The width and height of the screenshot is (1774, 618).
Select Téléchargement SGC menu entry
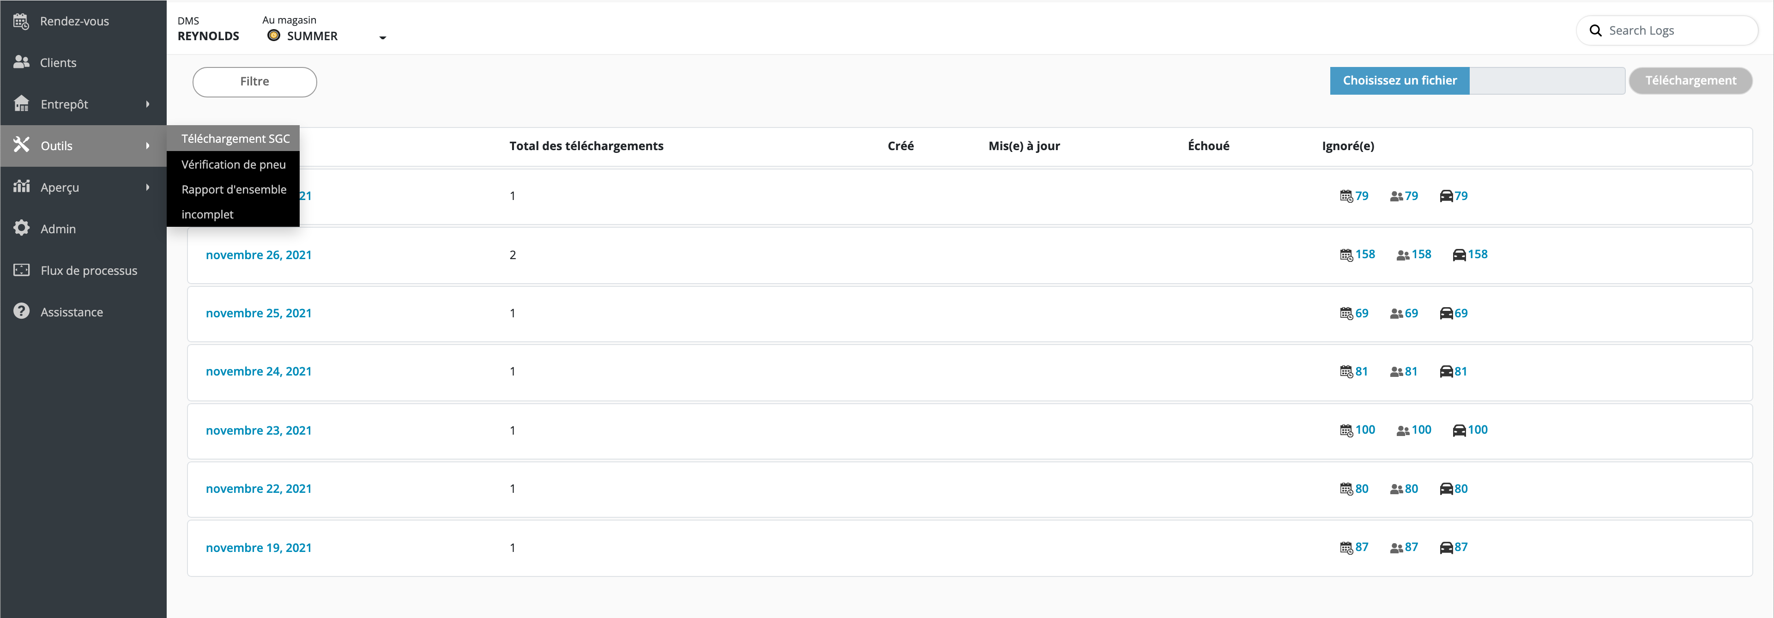(x=235, y=139)
